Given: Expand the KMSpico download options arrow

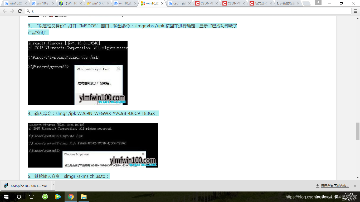Looking at the screenshot, I should pyautogui.click(x=53, y=185).
